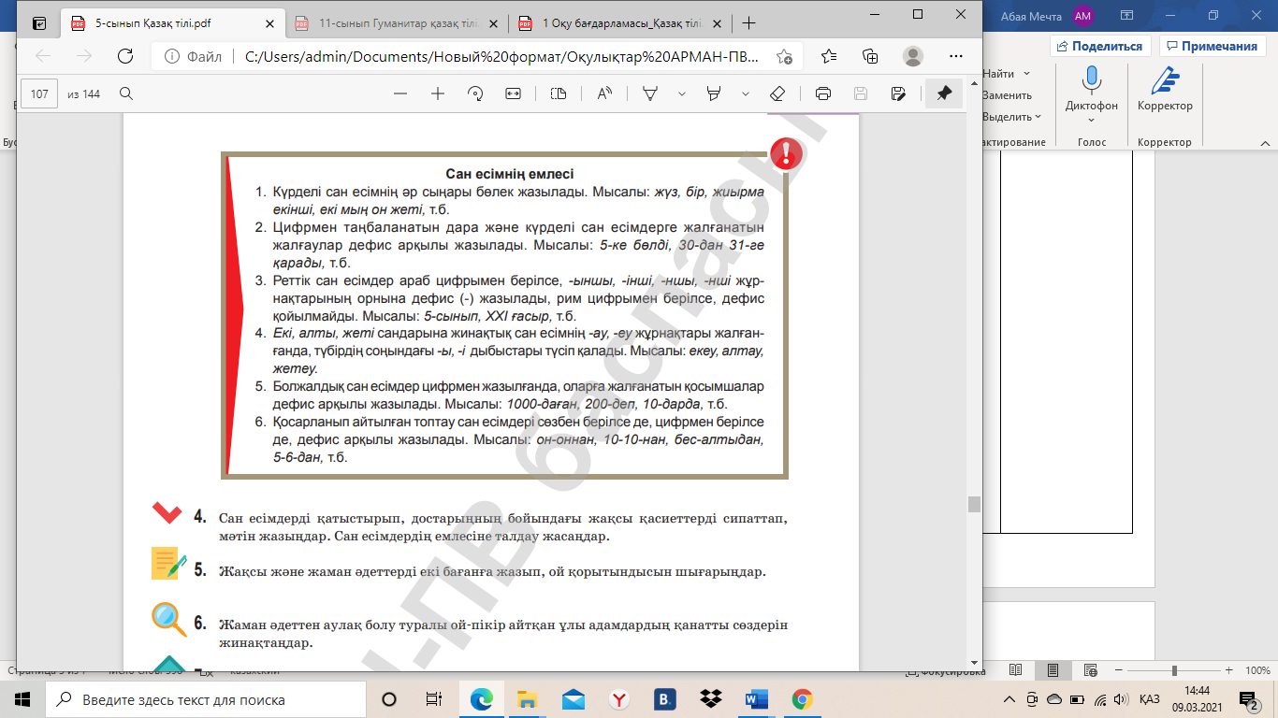Image resolution: width=1278 pixels, height=718 pixels.
Task: Open Edge Favorites list
Action: (829, 56)
